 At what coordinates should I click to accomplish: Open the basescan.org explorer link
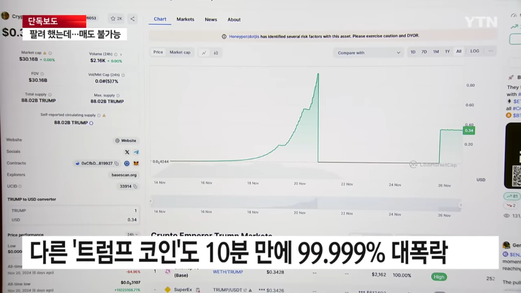tap(124, 175)
